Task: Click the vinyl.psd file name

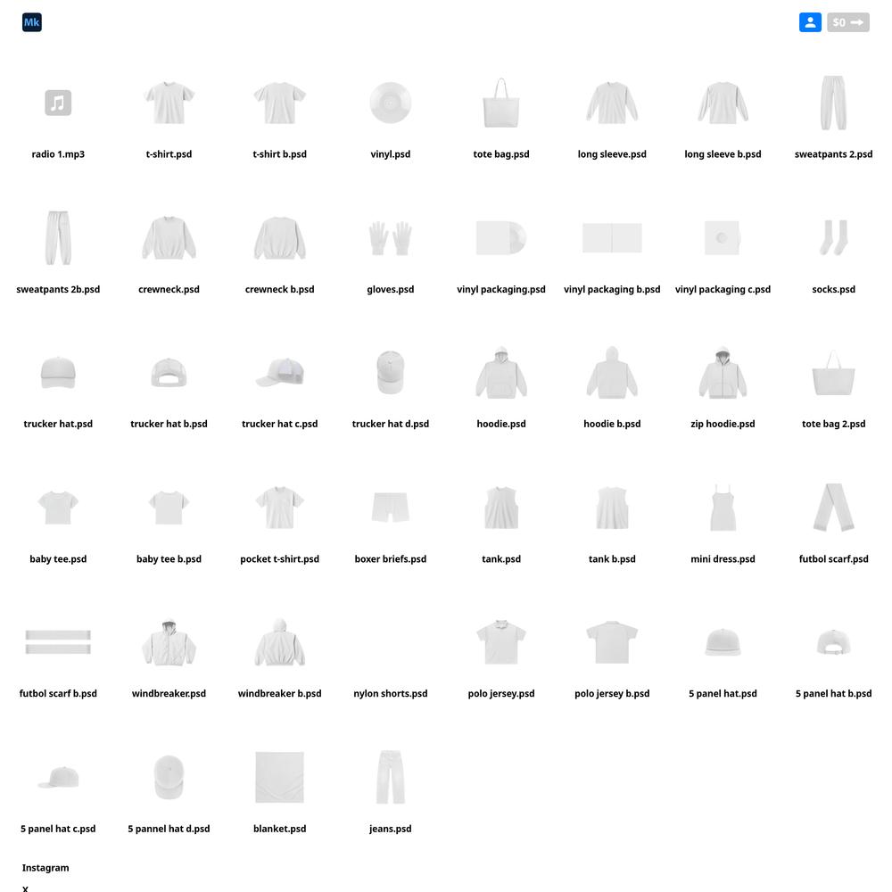Action: tap(391, 154)
